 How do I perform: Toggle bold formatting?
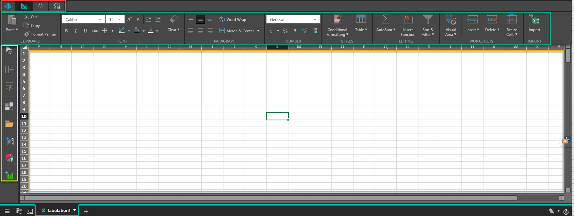[66, 31]
